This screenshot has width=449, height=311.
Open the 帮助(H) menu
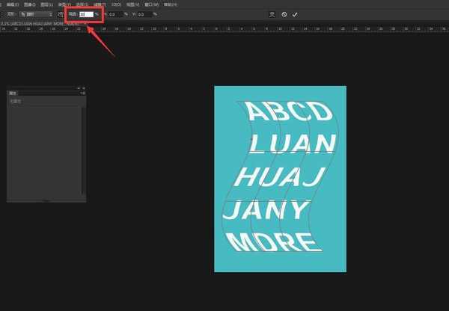(x=171, y=4)
